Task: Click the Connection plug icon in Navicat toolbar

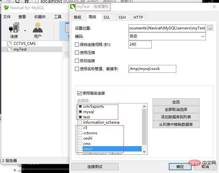Action: point(14,27)
